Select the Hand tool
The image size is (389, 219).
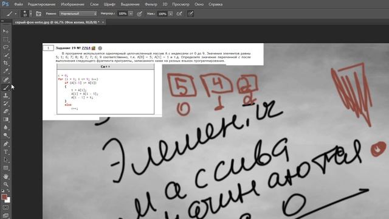(5, 176)
